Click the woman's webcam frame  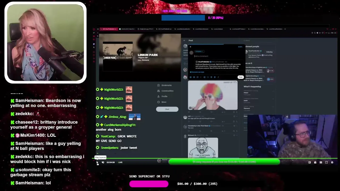45,43
